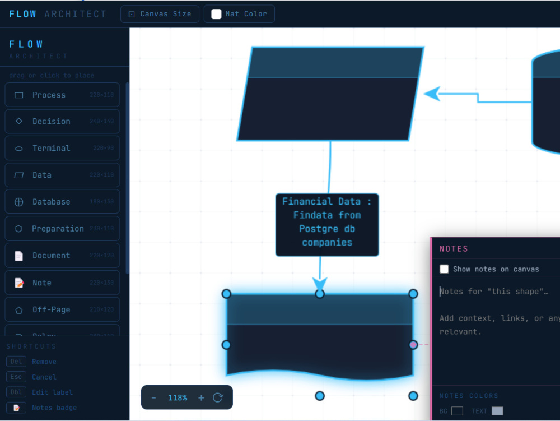Image resolution: width=560 pixels, height=421 pixels.
Task: Add a Decision shape from the palette
Action: (63, 122)
